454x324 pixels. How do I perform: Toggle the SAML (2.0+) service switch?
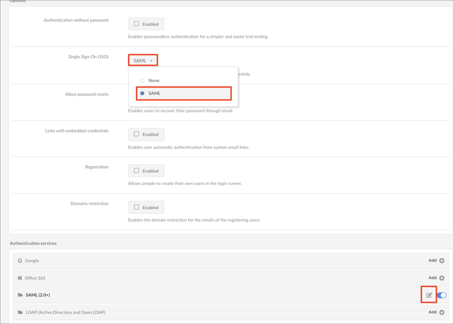click(442, 295)
